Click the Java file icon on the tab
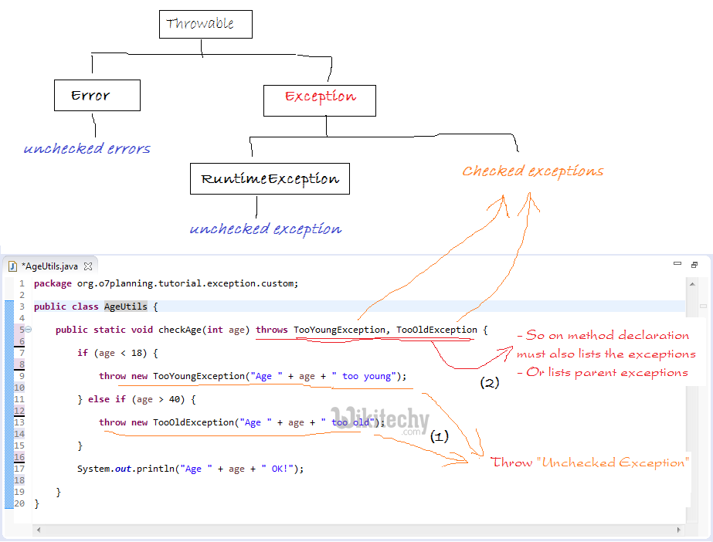Image resolution: width=713 pixels, height=542 pixels. [x=13, y=266]
